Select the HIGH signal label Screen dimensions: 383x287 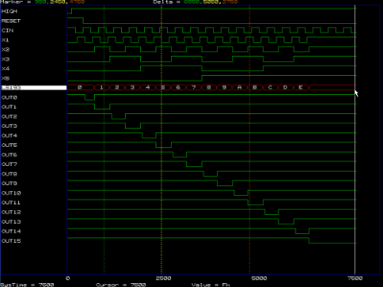tap(9, 11)
